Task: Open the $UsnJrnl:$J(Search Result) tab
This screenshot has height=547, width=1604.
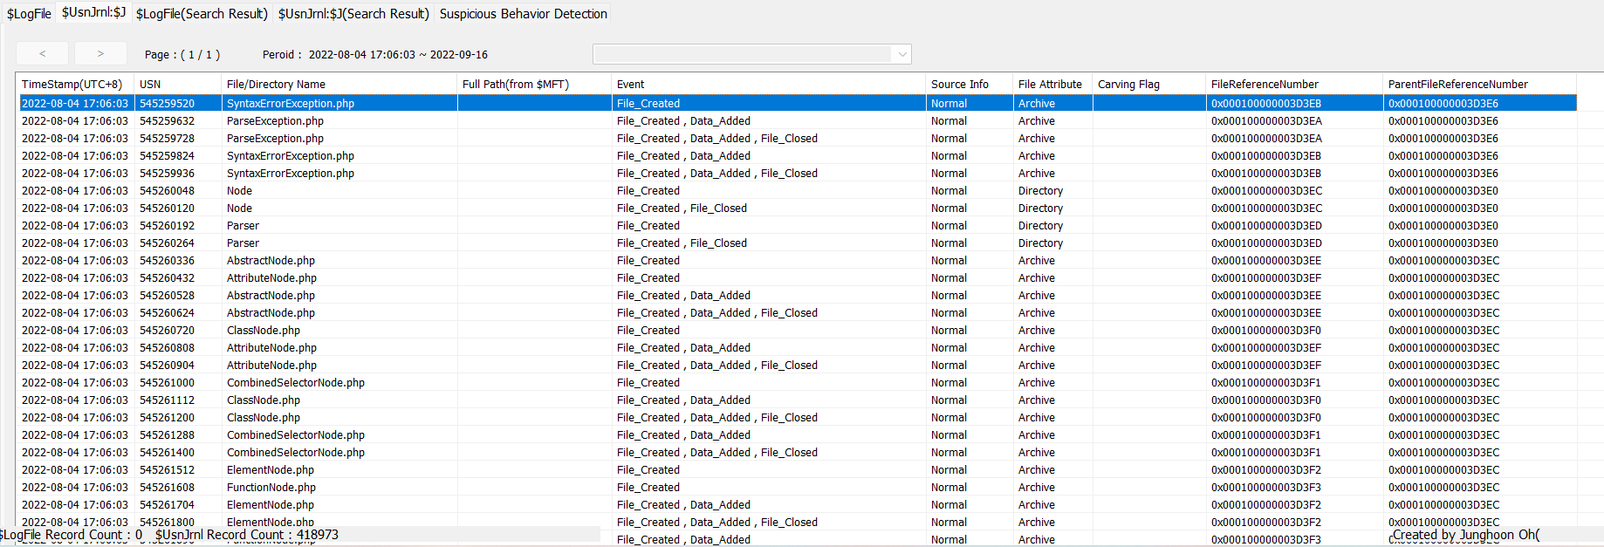Action: pyautogui.click(x=353, y=14)
